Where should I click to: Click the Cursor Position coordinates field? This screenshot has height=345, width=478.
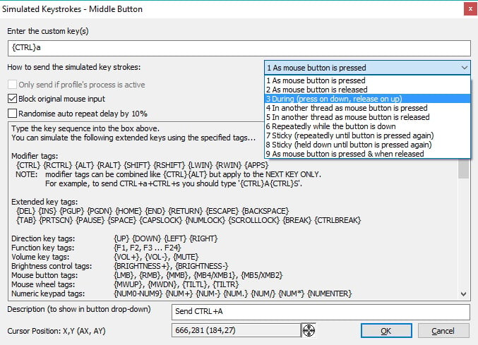tap(235, 330)
